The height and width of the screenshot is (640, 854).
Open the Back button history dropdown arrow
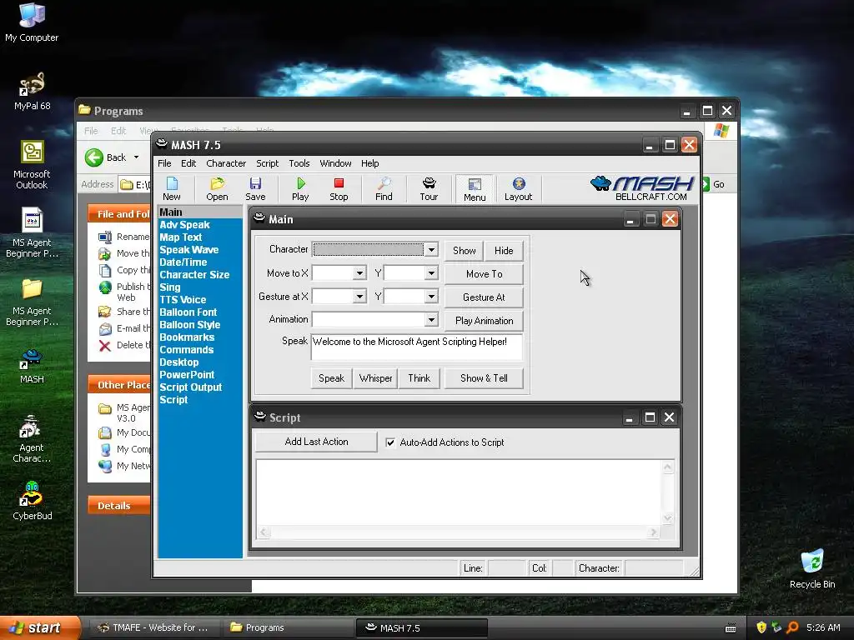[x=136, y=157]
